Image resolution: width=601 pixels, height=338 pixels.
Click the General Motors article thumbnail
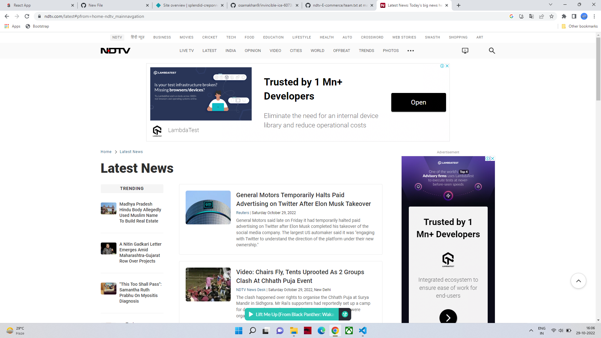208,207
